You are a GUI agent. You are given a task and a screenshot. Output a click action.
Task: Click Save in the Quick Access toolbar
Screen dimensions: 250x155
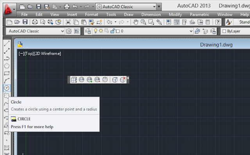tap(39, 7)
